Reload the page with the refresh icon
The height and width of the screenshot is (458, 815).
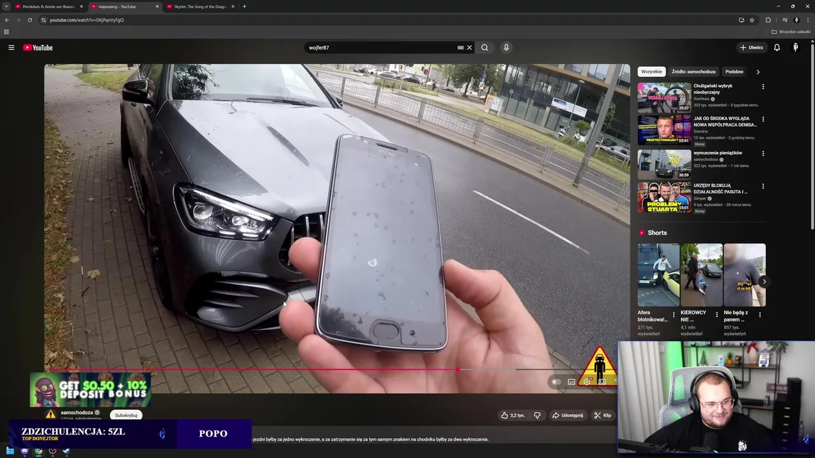[x=29, y=20]
